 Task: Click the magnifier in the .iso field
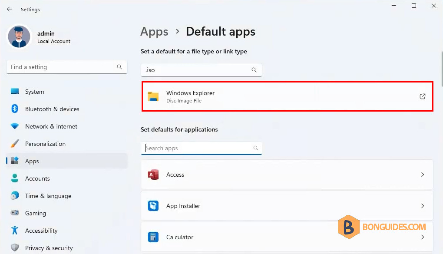click(x=254, y=70)
